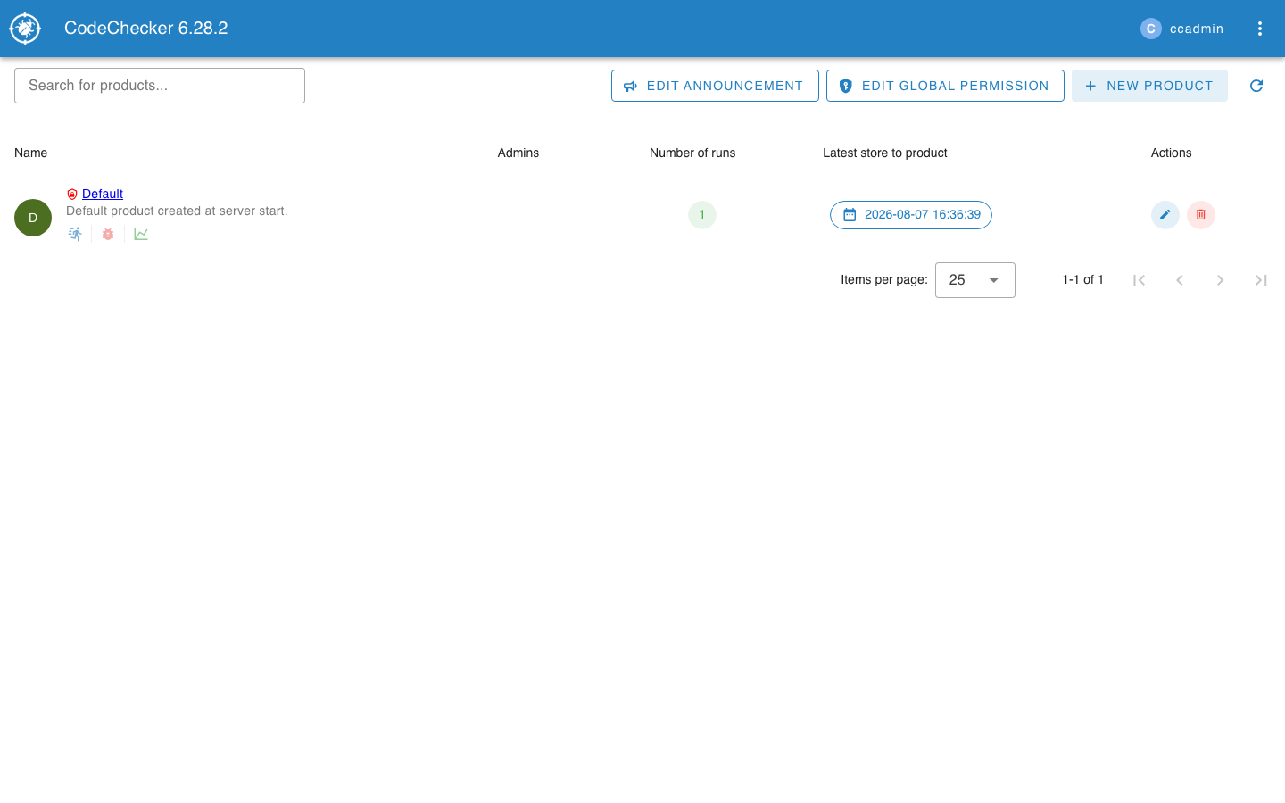Click the Number of runs column header

[x=692, y=153]
